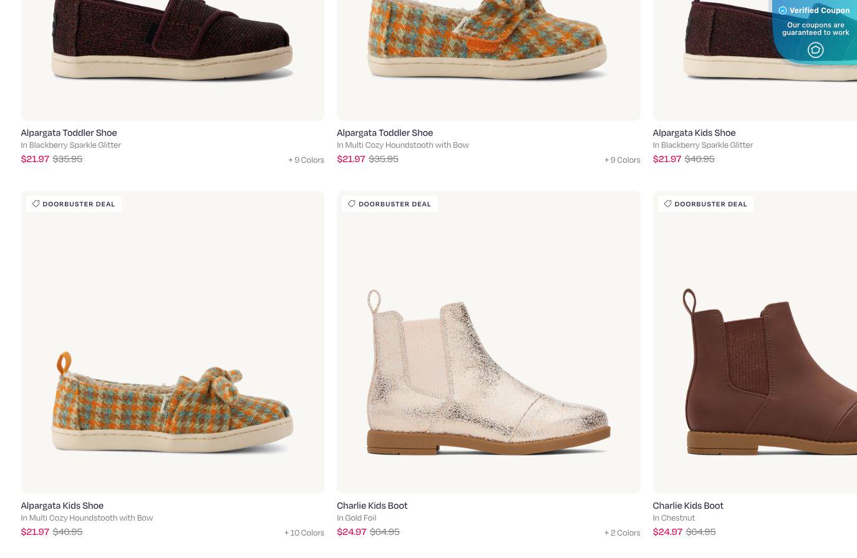Open the Verified Coupon popup
857x558 pixels.
[x=815, y=11]
